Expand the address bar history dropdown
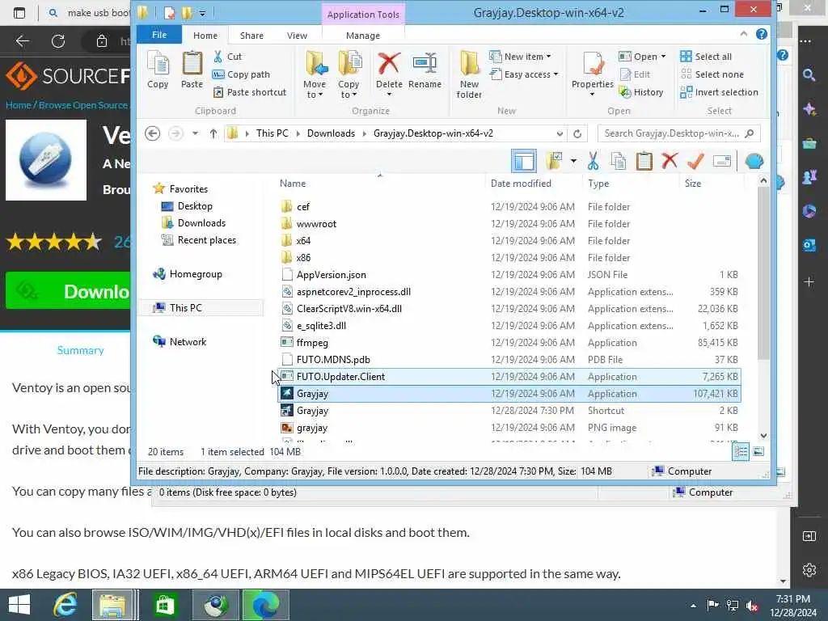The image size is (828, 621). point(560,133)
